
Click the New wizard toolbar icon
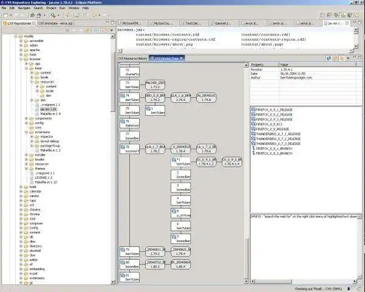(5, 15)
